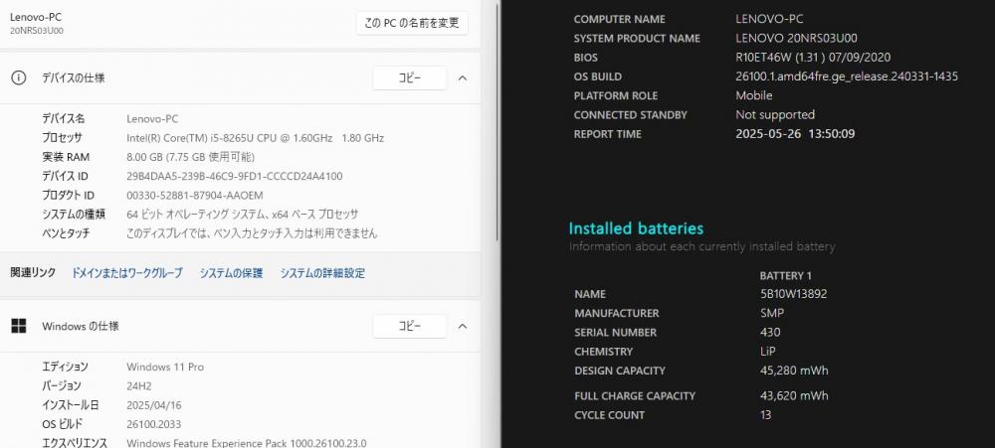Select the pen and touch availability text

pos(252,233)
